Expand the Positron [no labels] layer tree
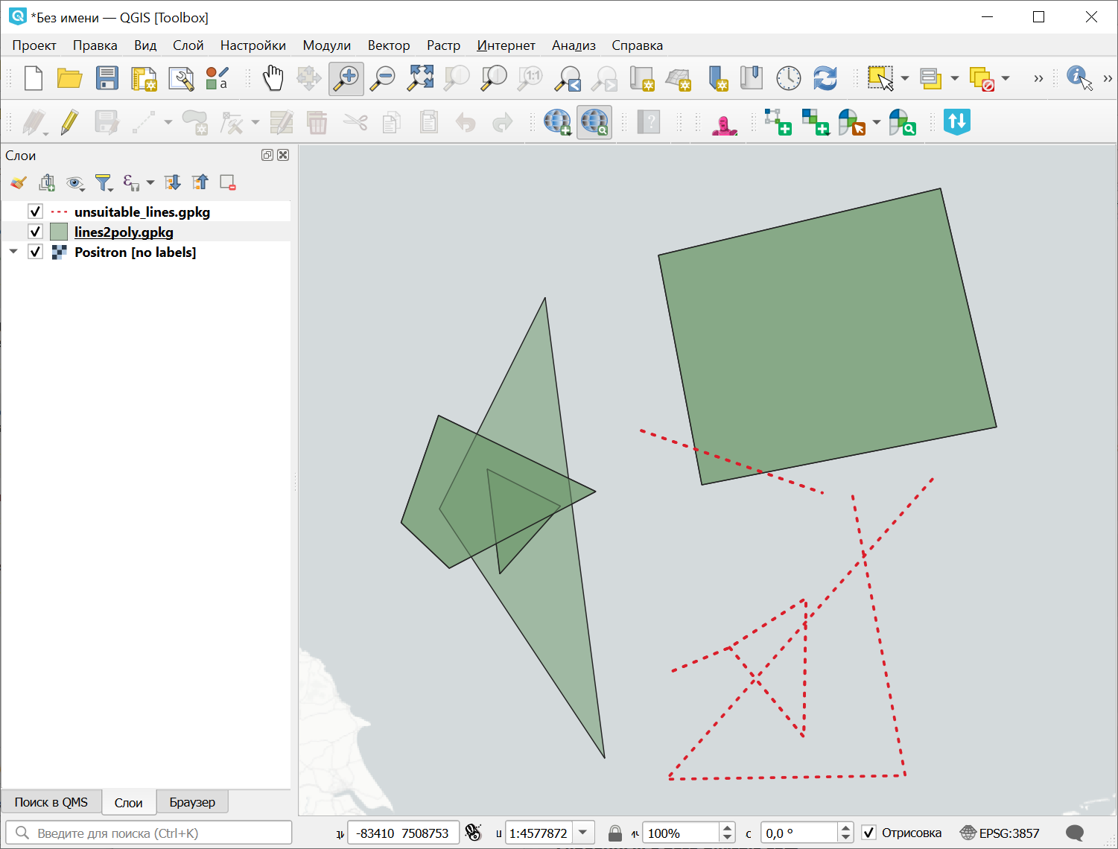 (x=13, y=252)
